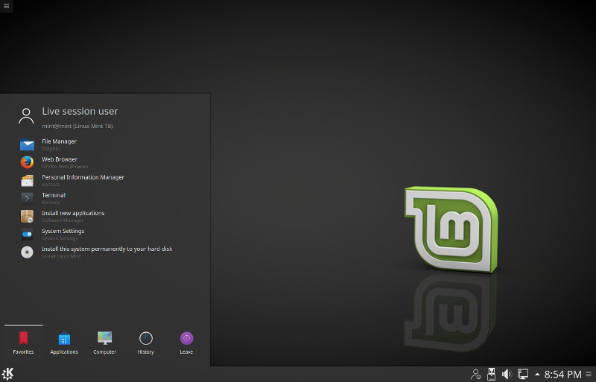Screen dimensions: 596x382
Task: Select the 'Terminal' menu entry text
Action: click(54, 195)
